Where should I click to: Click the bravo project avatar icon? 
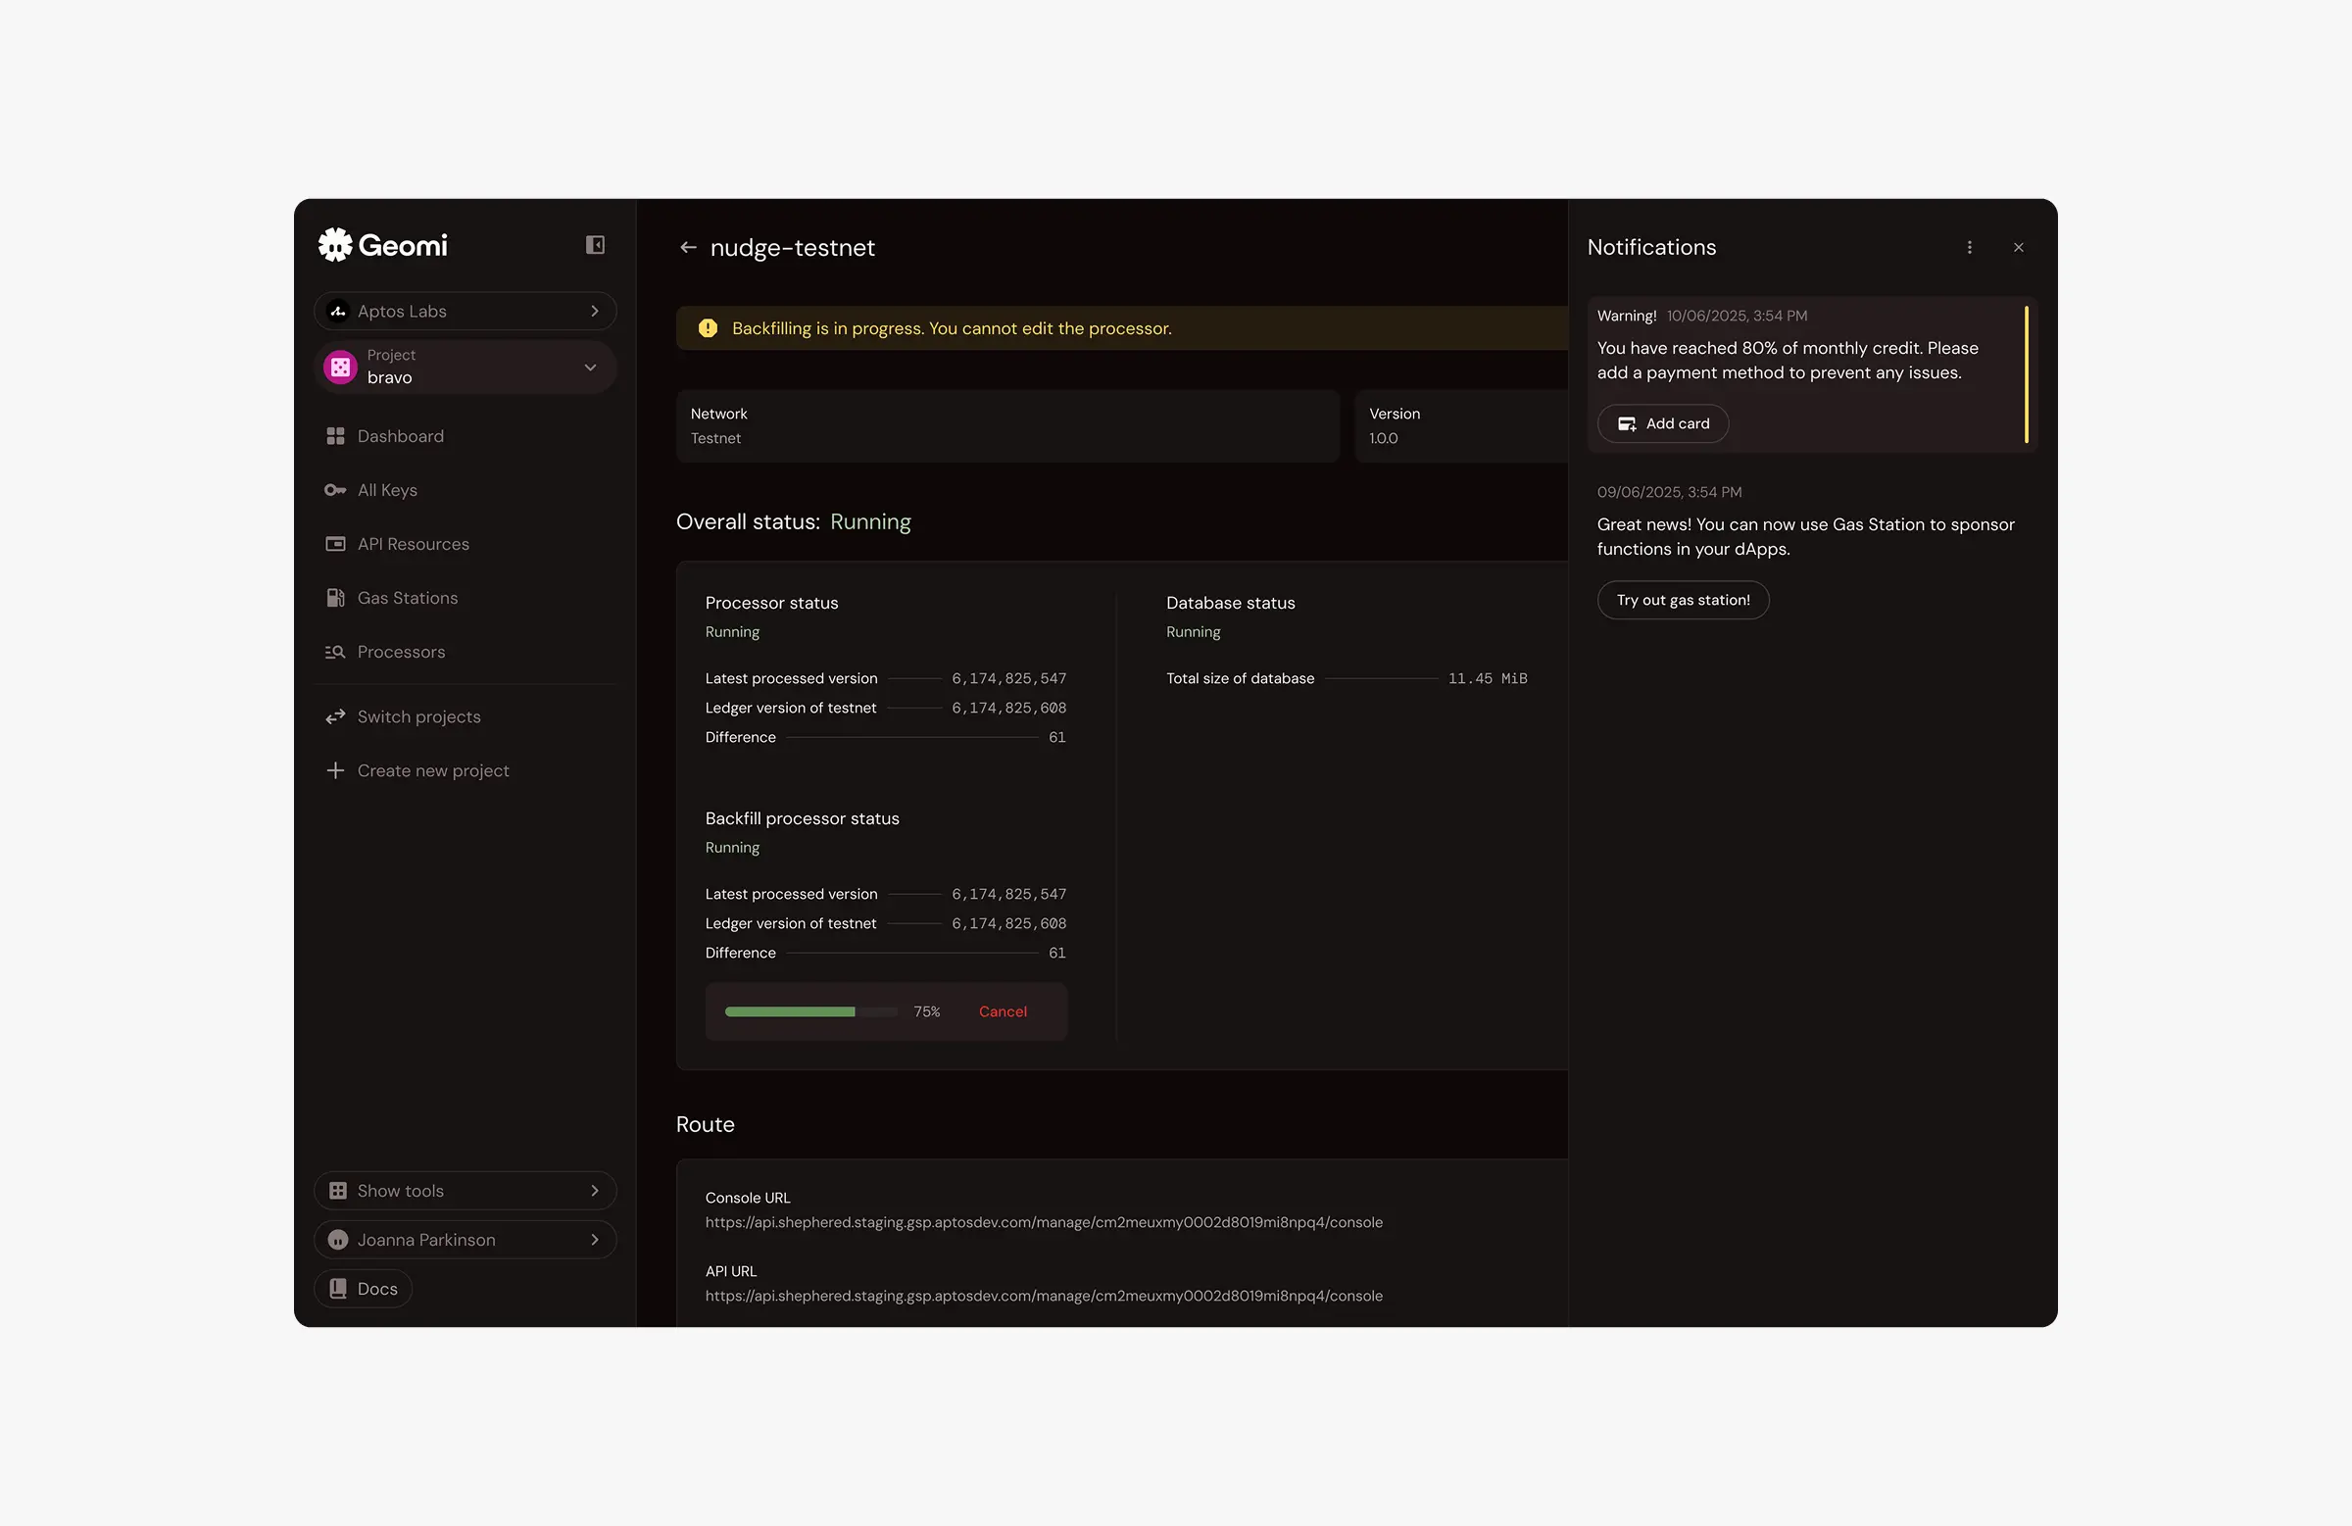[x=340, y=367]
